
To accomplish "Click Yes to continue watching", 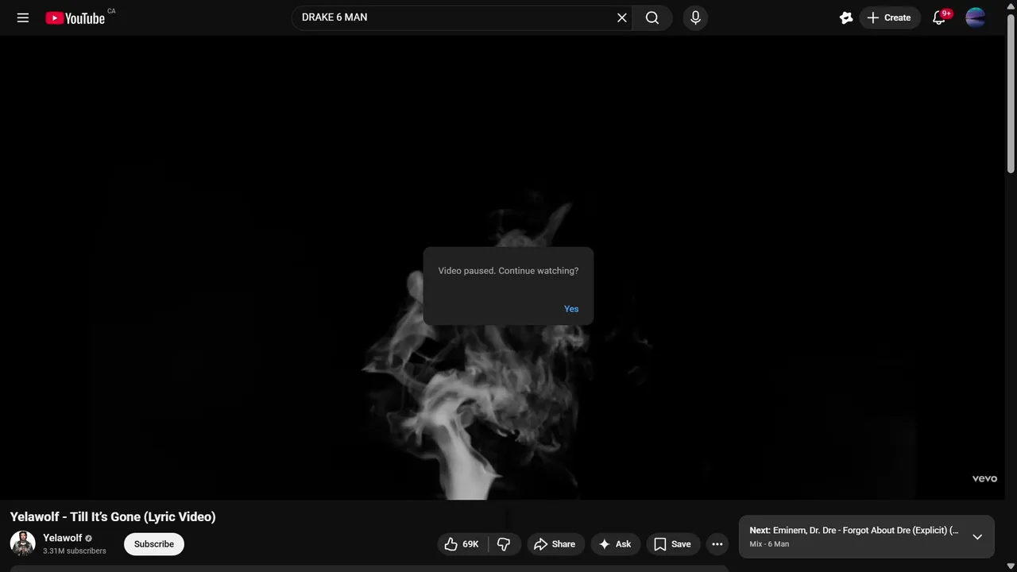I will tap(571, 309).
